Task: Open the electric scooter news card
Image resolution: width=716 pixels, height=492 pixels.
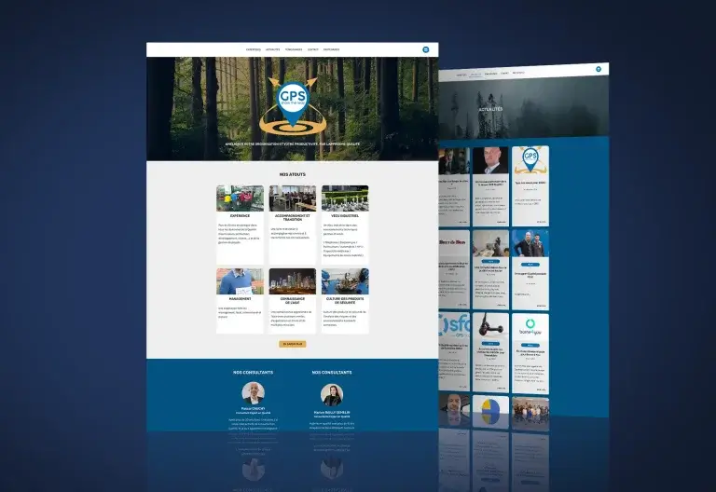Action: pyautogui.click(x=490, y=352)
